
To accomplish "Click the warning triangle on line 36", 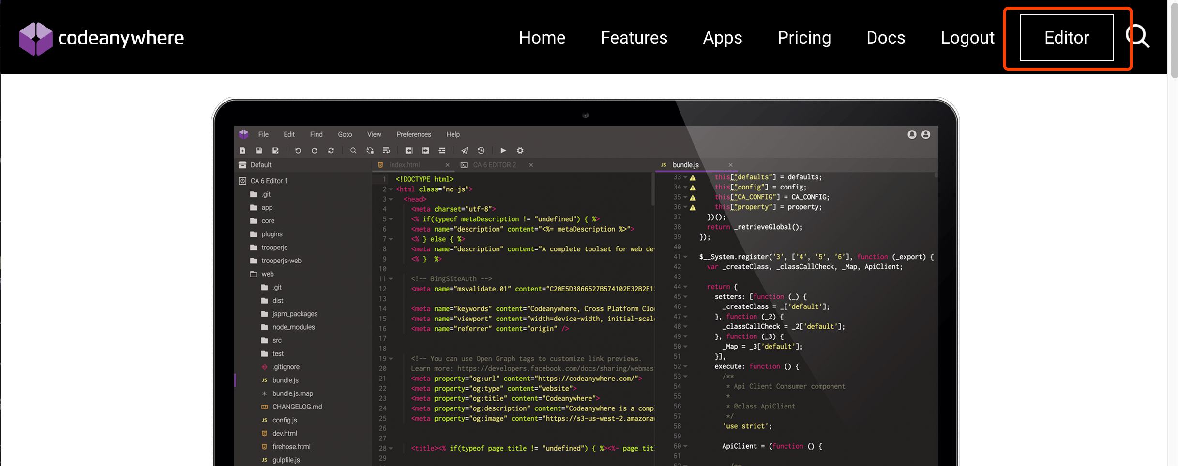I will click(x=693, y=207).
